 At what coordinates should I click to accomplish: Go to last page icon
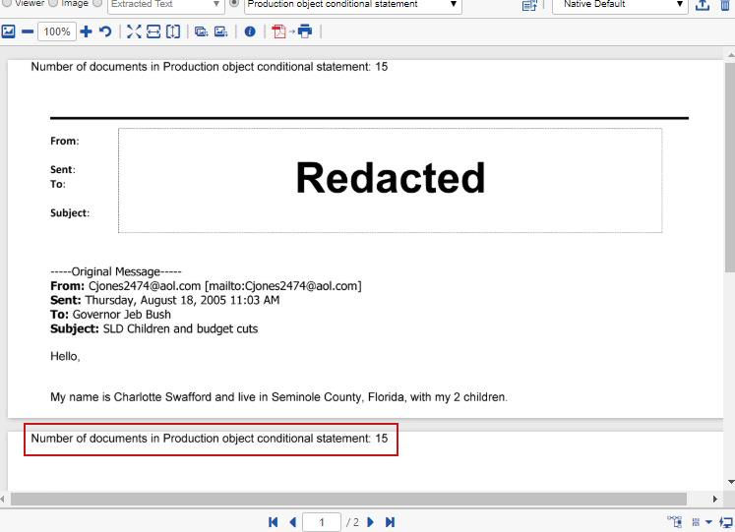click(x=390, y=522)
